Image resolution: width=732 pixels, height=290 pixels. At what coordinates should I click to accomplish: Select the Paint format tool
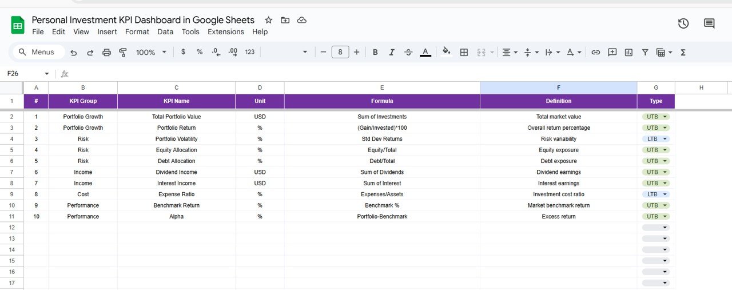point(122,52)
